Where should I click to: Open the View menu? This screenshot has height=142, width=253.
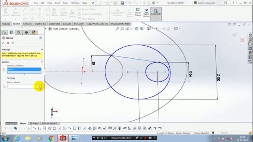point(49,3)
